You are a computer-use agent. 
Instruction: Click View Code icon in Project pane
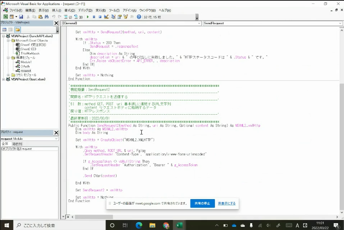click(4, 29)
